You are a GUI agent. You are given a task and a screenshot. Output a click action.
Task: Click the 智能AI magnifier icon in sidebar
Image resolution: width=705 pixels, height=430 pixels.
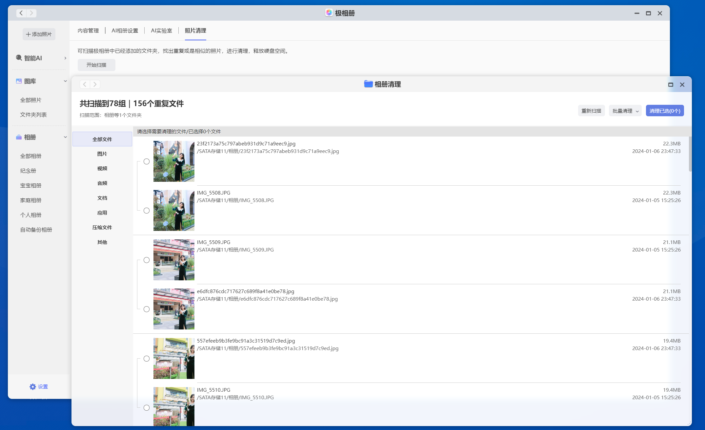19,58
